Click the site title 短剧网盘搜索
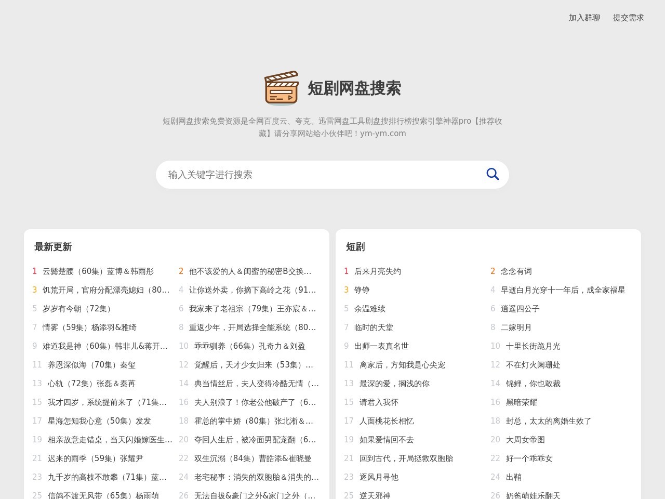Screen dimensions: 665x499 coord(354,88)
